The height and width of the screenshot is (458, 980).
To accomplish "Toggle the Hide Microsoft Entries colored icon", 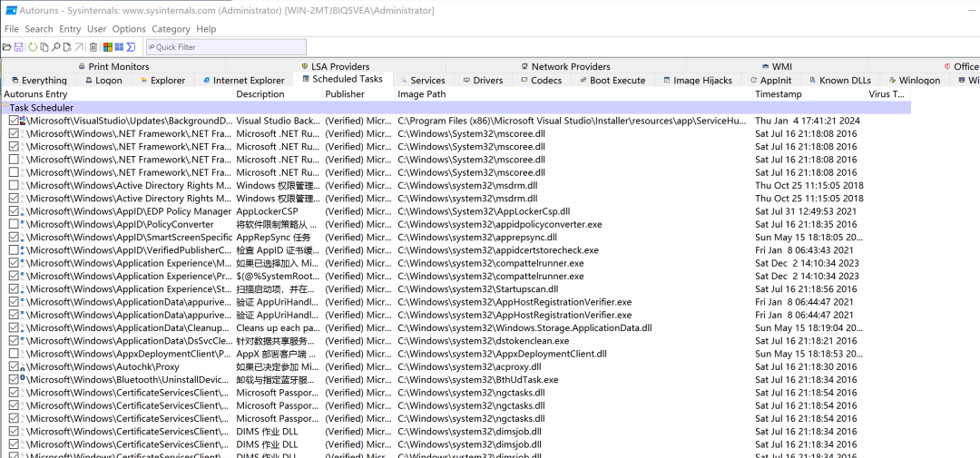I will pos(108,47).
